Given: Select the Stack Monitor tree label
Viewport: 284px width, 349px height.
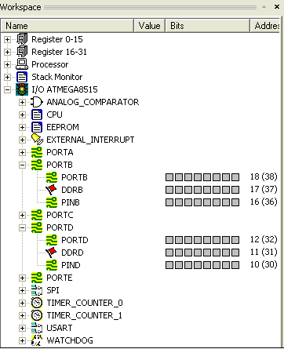Looking at the screenshot, I should pos(57,77).
